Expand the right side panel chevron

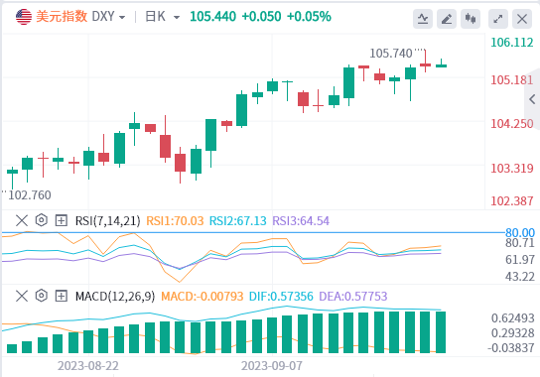[532, 99]
